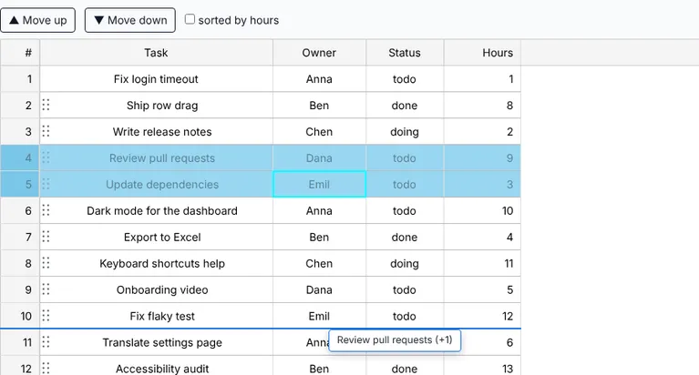This screenshot has height=375, width=699.
Task: Click drag handle on Update dependencies row
Action: coord(46,184)
